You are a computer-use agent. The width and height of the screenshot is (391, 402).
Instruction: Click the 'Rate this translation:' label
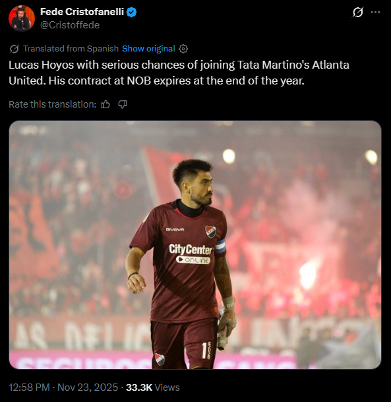click(53, 104)
